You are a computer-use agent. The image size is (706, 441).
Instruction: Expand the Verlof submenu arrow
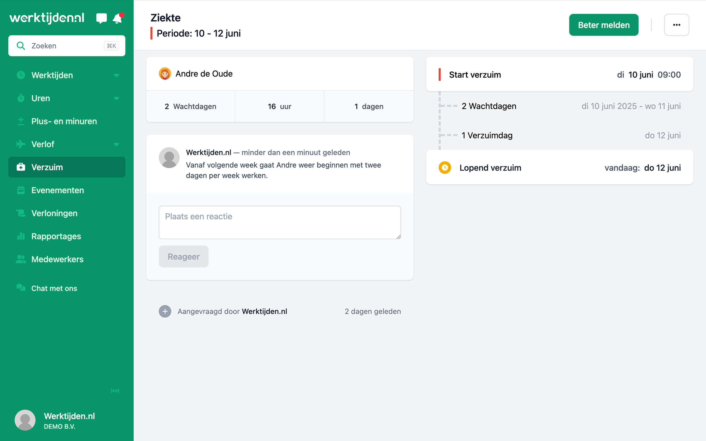tap(116, 144)
